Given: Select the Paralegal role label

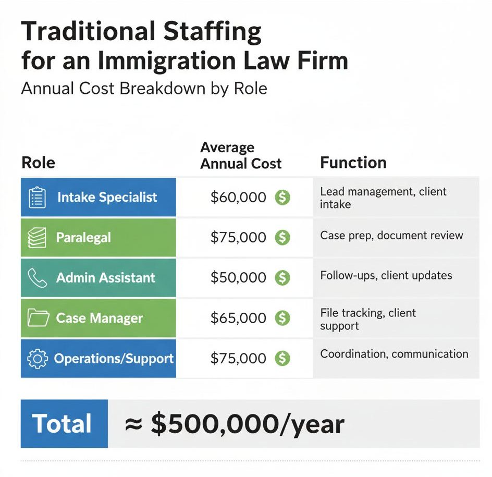Looking at the screenshot, I should coord(83,238).
